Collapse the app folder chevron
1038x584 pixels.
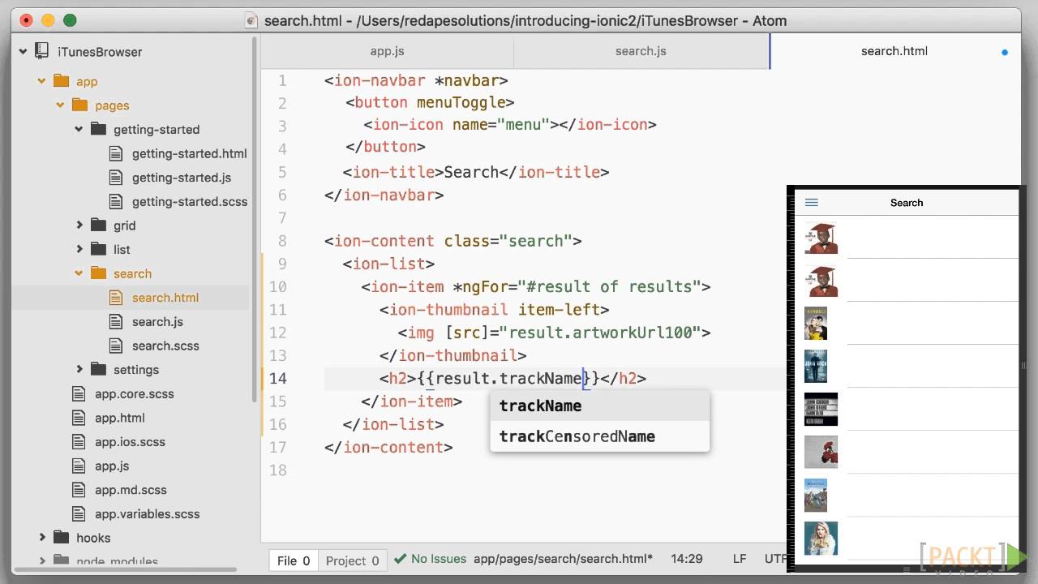(41, 81)
